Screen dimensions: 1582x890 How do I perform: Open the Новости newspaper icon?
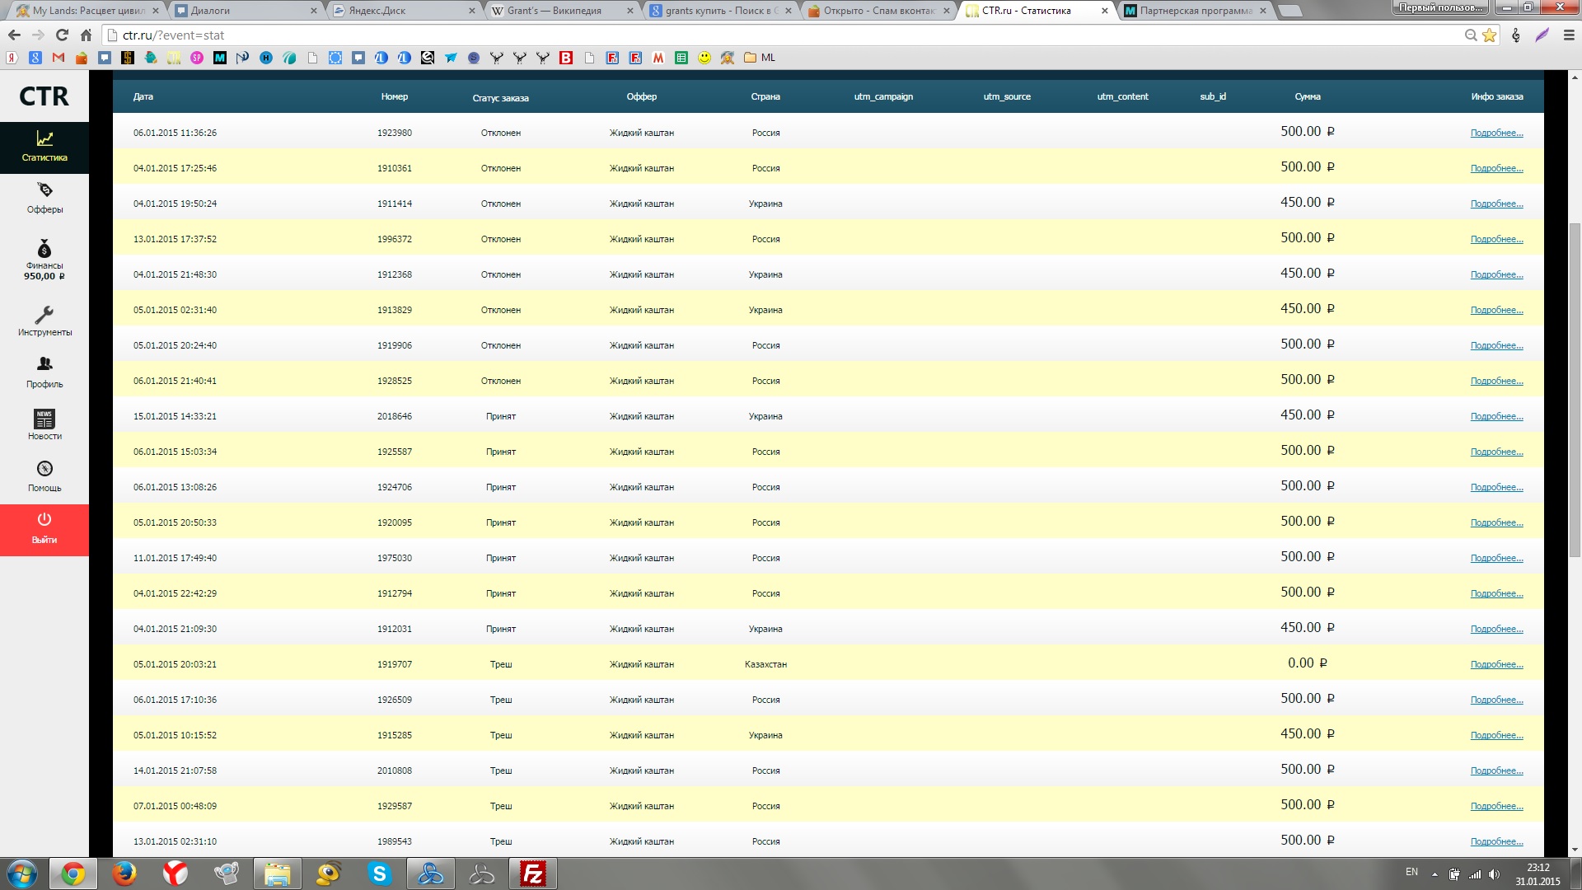44,419
